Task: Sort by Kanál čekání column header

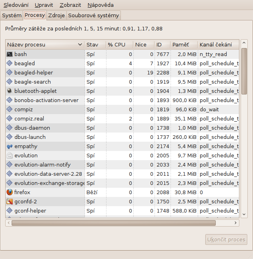Action: point(218,44)
